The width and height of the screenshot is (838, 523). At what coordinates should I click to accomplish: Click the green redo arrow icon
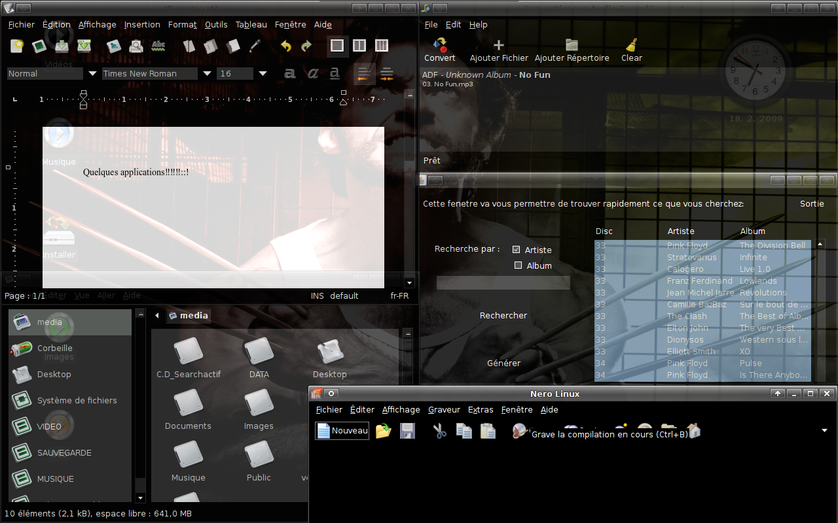306,46
